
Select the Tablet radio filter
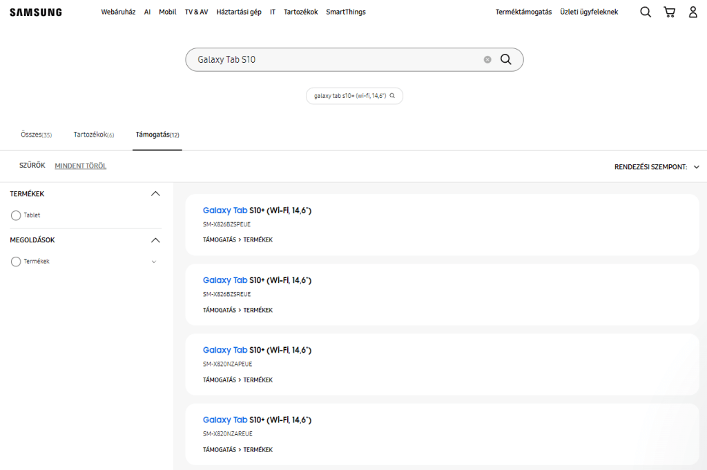click(x=16, y=215)
